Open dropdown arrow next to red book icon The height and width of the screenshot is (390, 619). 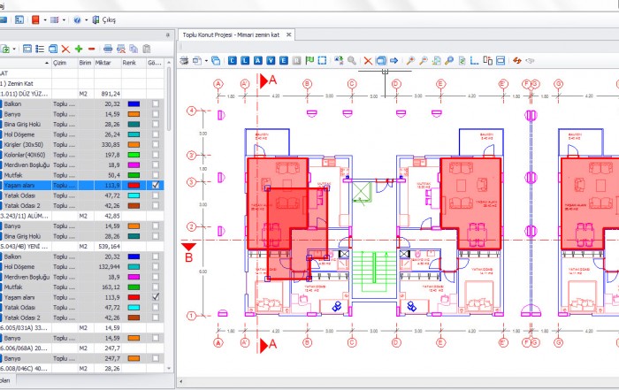(x=43, y=19)
